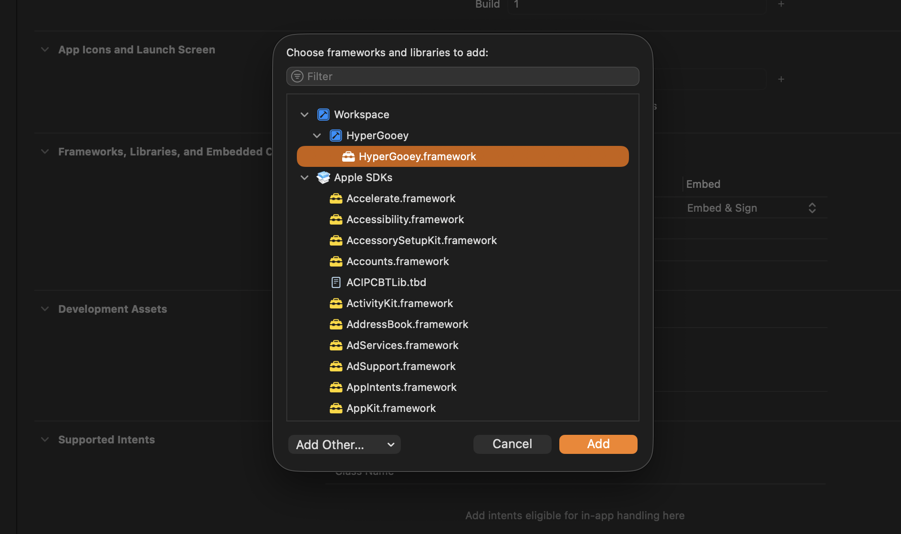
Task: Collapse Frameworks, Libraries, and Embedded section
Action: (45, 152)
